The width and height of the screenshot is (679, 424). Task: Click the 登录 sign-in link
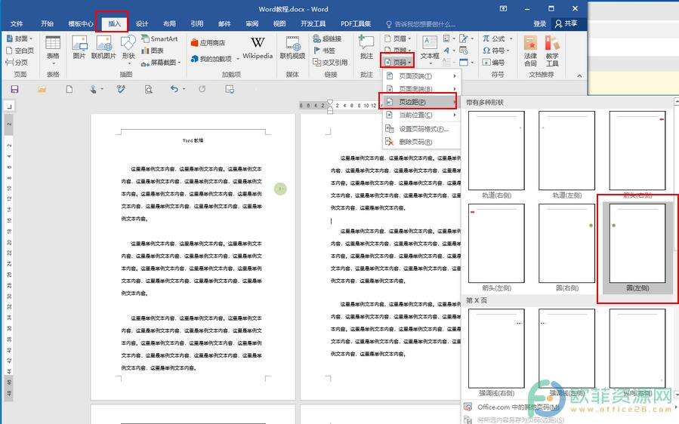coord(539,23)
